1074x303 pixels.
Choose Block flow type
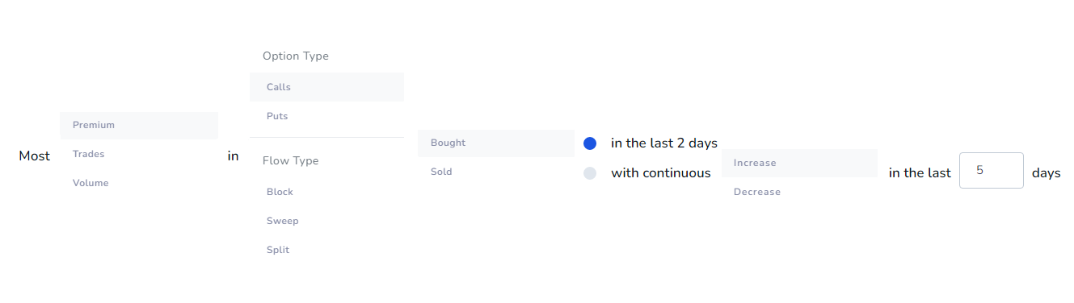tap(326, 192)
